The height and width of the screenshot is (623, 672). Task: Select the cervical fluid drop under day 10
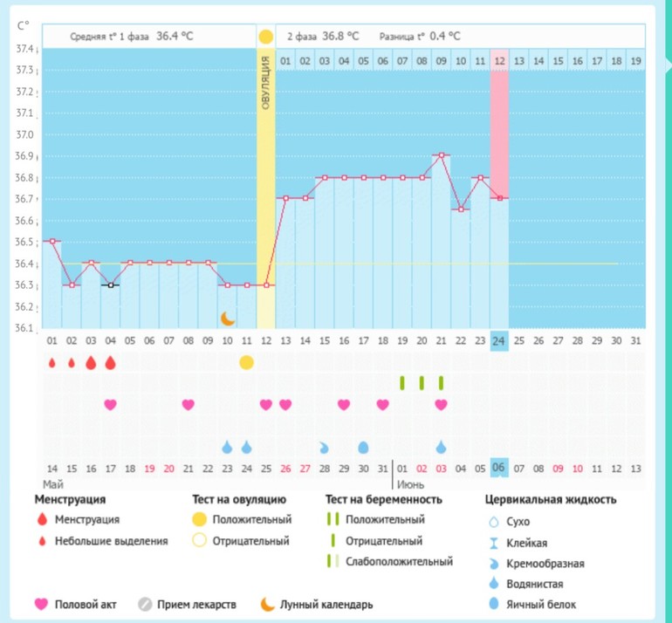(227, 447)
